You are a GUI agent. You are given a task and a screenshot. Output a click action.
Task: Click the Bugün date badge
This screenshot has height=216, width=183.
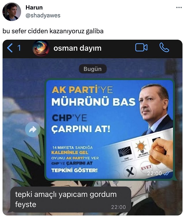[93, 69]
